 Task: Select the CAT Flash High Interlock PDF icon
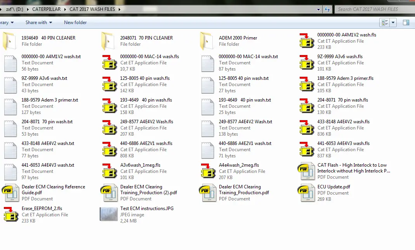pos(306,171)
